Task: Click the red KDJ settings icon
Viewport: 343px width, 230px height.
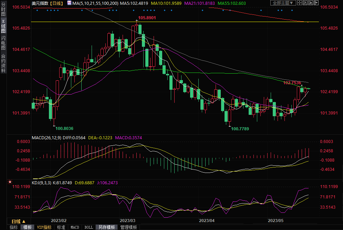Action: (10, 182)
